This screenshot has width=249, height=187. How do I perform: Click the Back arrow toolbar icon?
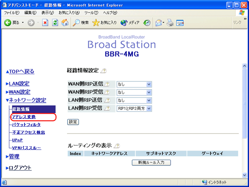point(7,23)
